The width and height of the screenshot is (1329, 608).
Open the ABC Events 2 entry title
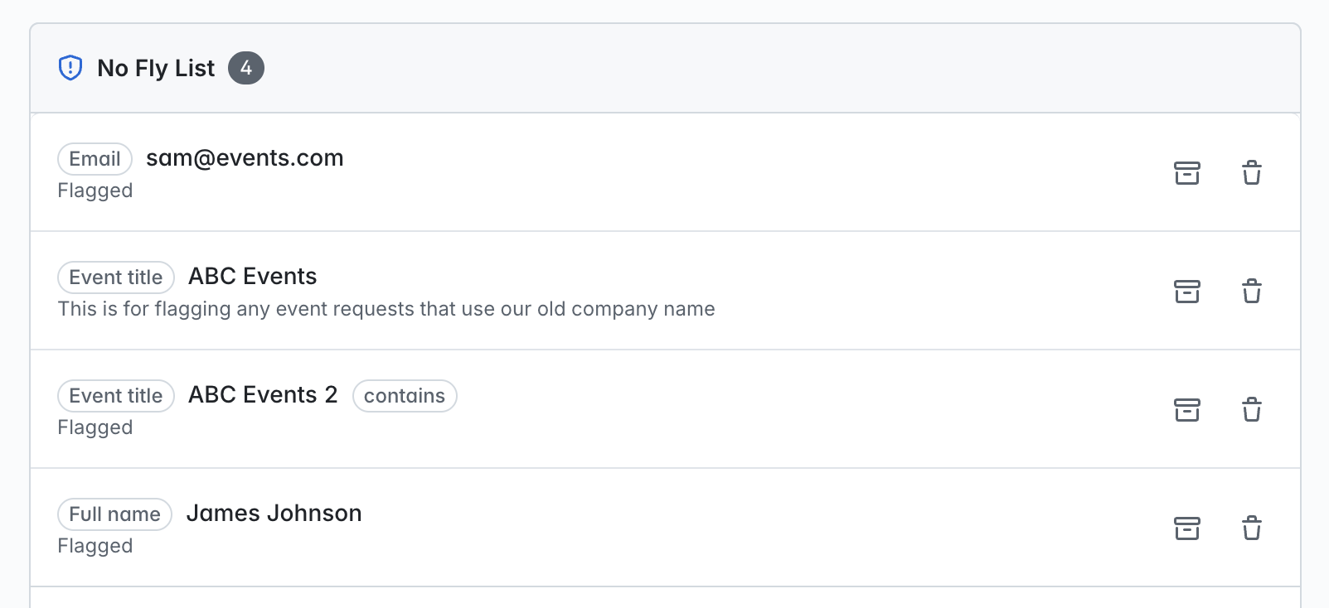263,395
